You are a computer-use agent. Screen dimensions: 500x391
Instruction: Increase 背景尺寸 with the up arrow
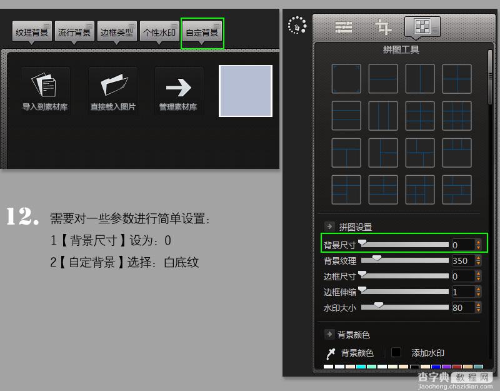tap(478, 242)
